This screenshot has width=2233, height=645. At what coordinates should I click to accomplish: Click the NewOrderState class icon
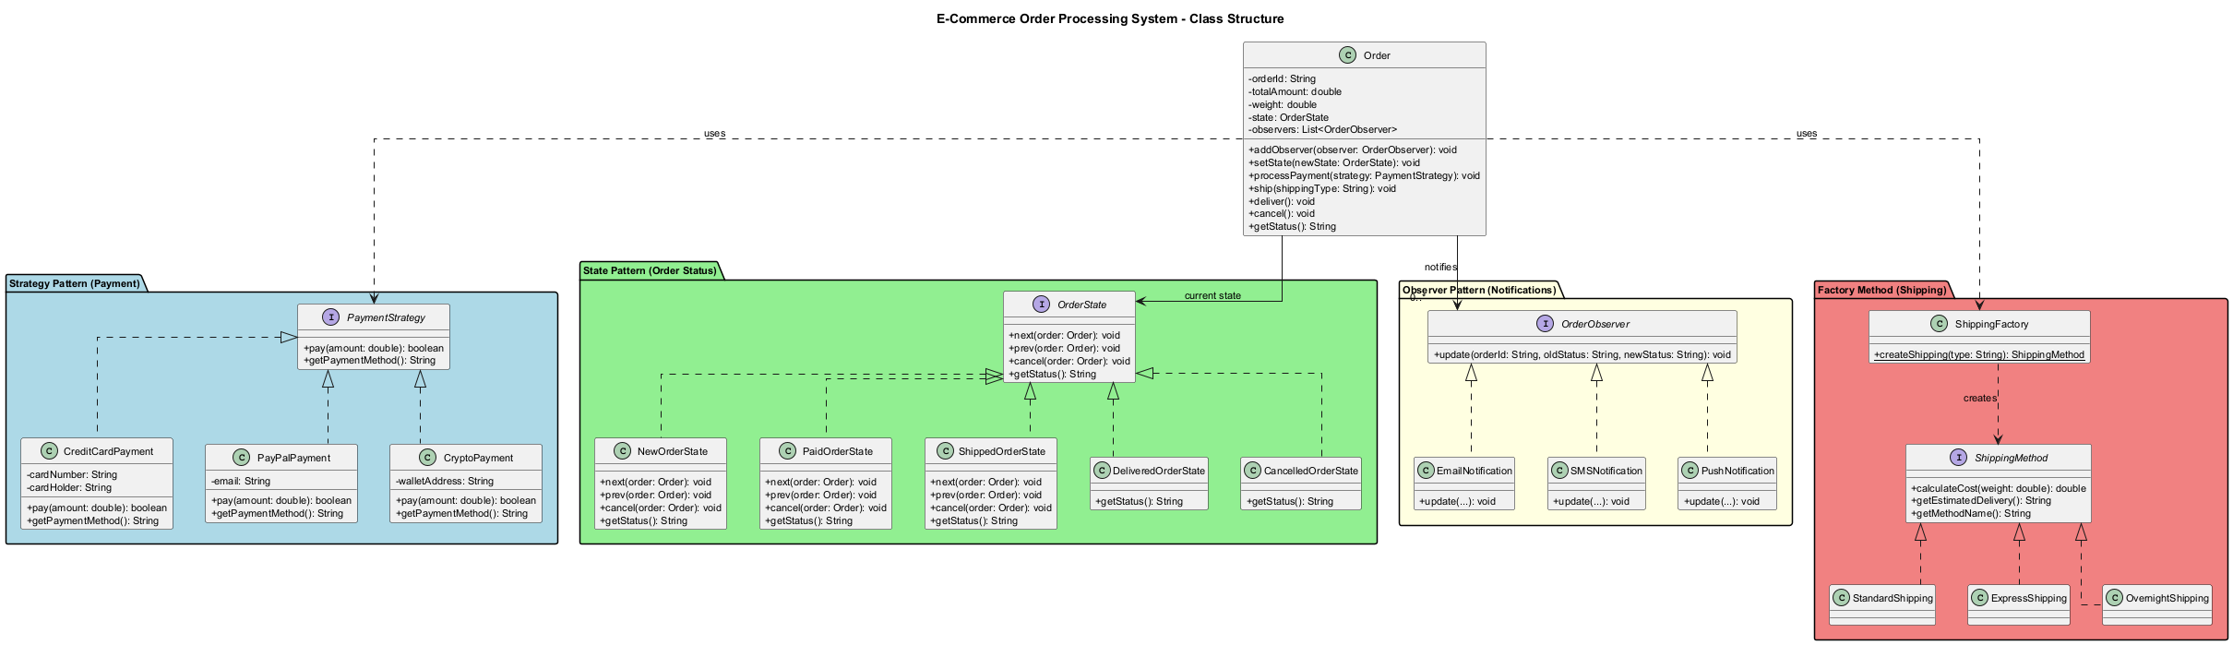click(x=622, y=451)
